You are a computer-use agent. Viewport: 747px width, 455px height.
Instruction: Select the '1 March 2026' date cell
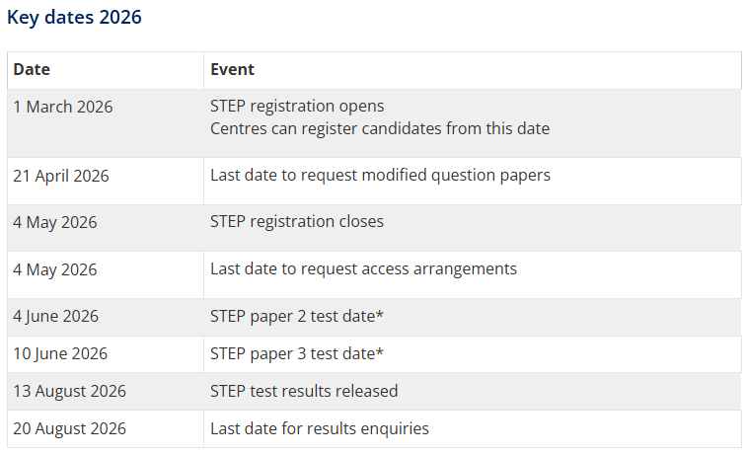pyautogui.click(x=63, y=107)
